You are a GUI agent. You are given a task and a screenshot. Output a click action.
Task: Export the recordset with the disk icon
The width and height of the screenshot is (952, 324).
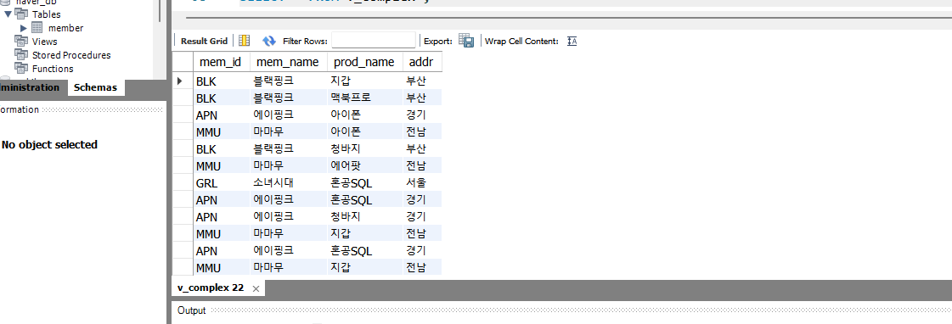(465, 41)
